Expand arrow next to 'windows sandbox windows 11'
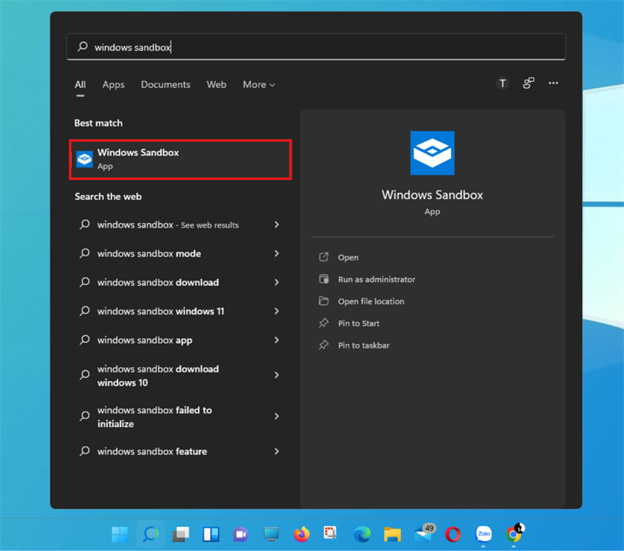The height and width of the screenshot is (551, 624). coord(277,311)
